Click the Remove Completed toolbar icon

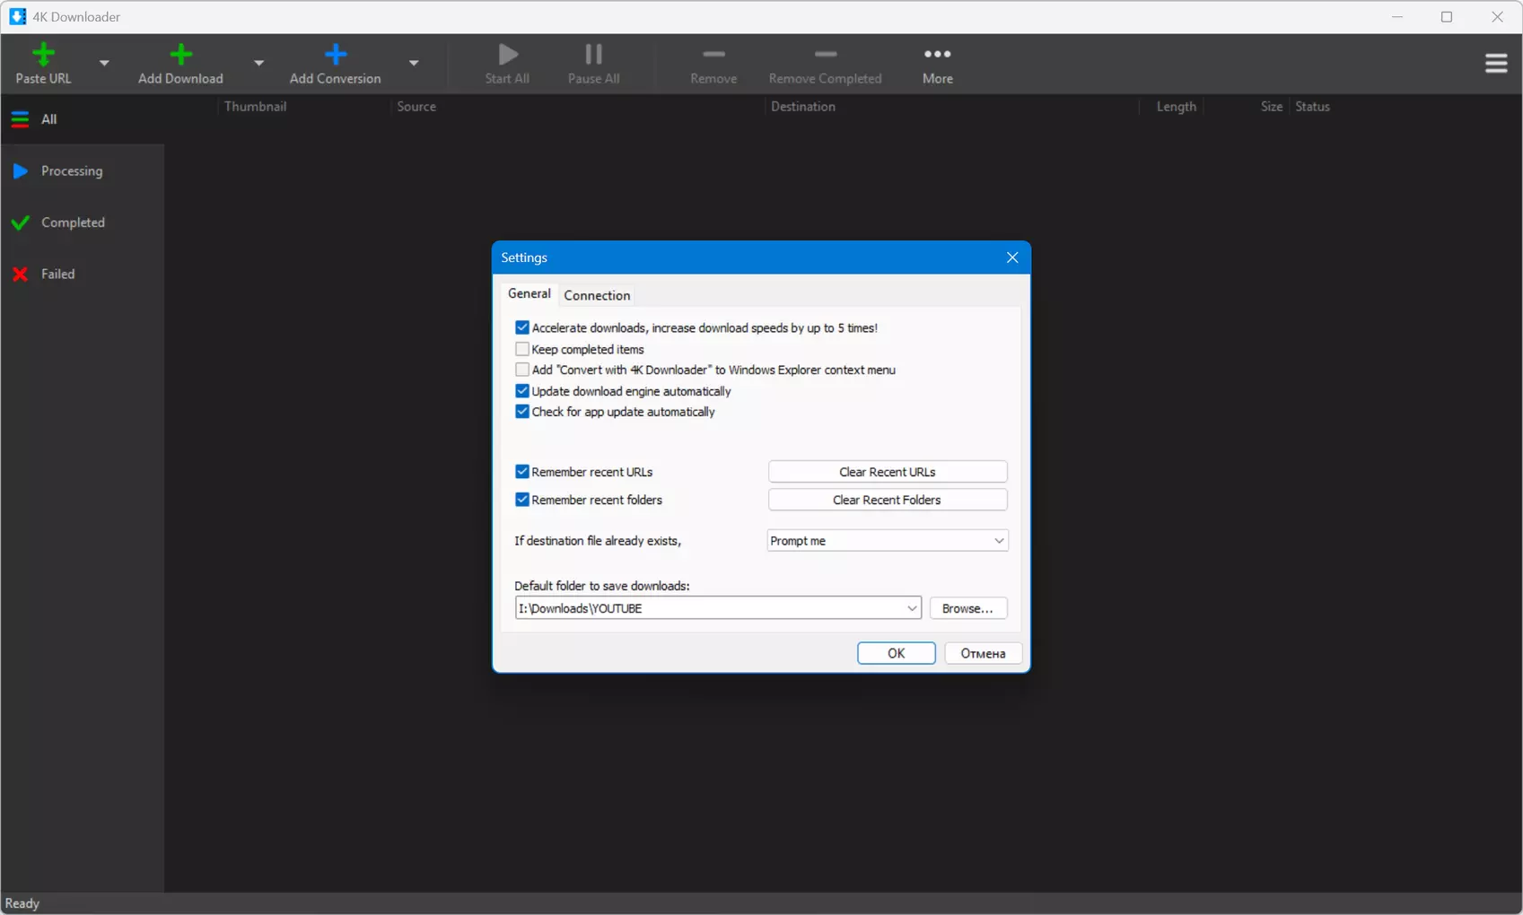(826, 54)
